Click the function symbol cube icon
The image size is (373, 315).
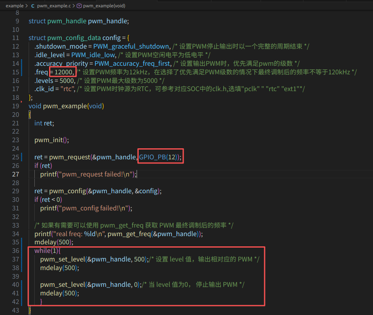pos(79,6)
